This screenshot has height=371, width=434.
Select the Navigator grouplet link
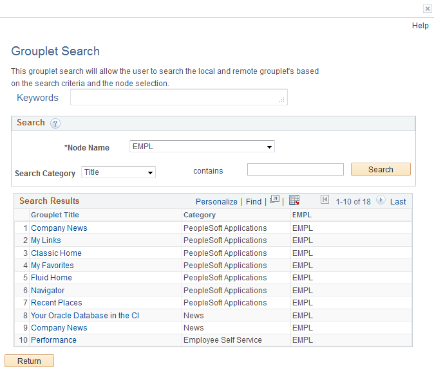pos(48,291)
